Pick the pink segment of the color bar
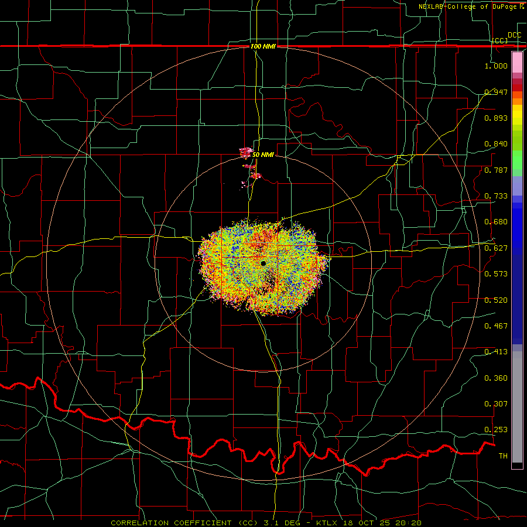Viewport: 527px width, 527px height. point(517,62)
